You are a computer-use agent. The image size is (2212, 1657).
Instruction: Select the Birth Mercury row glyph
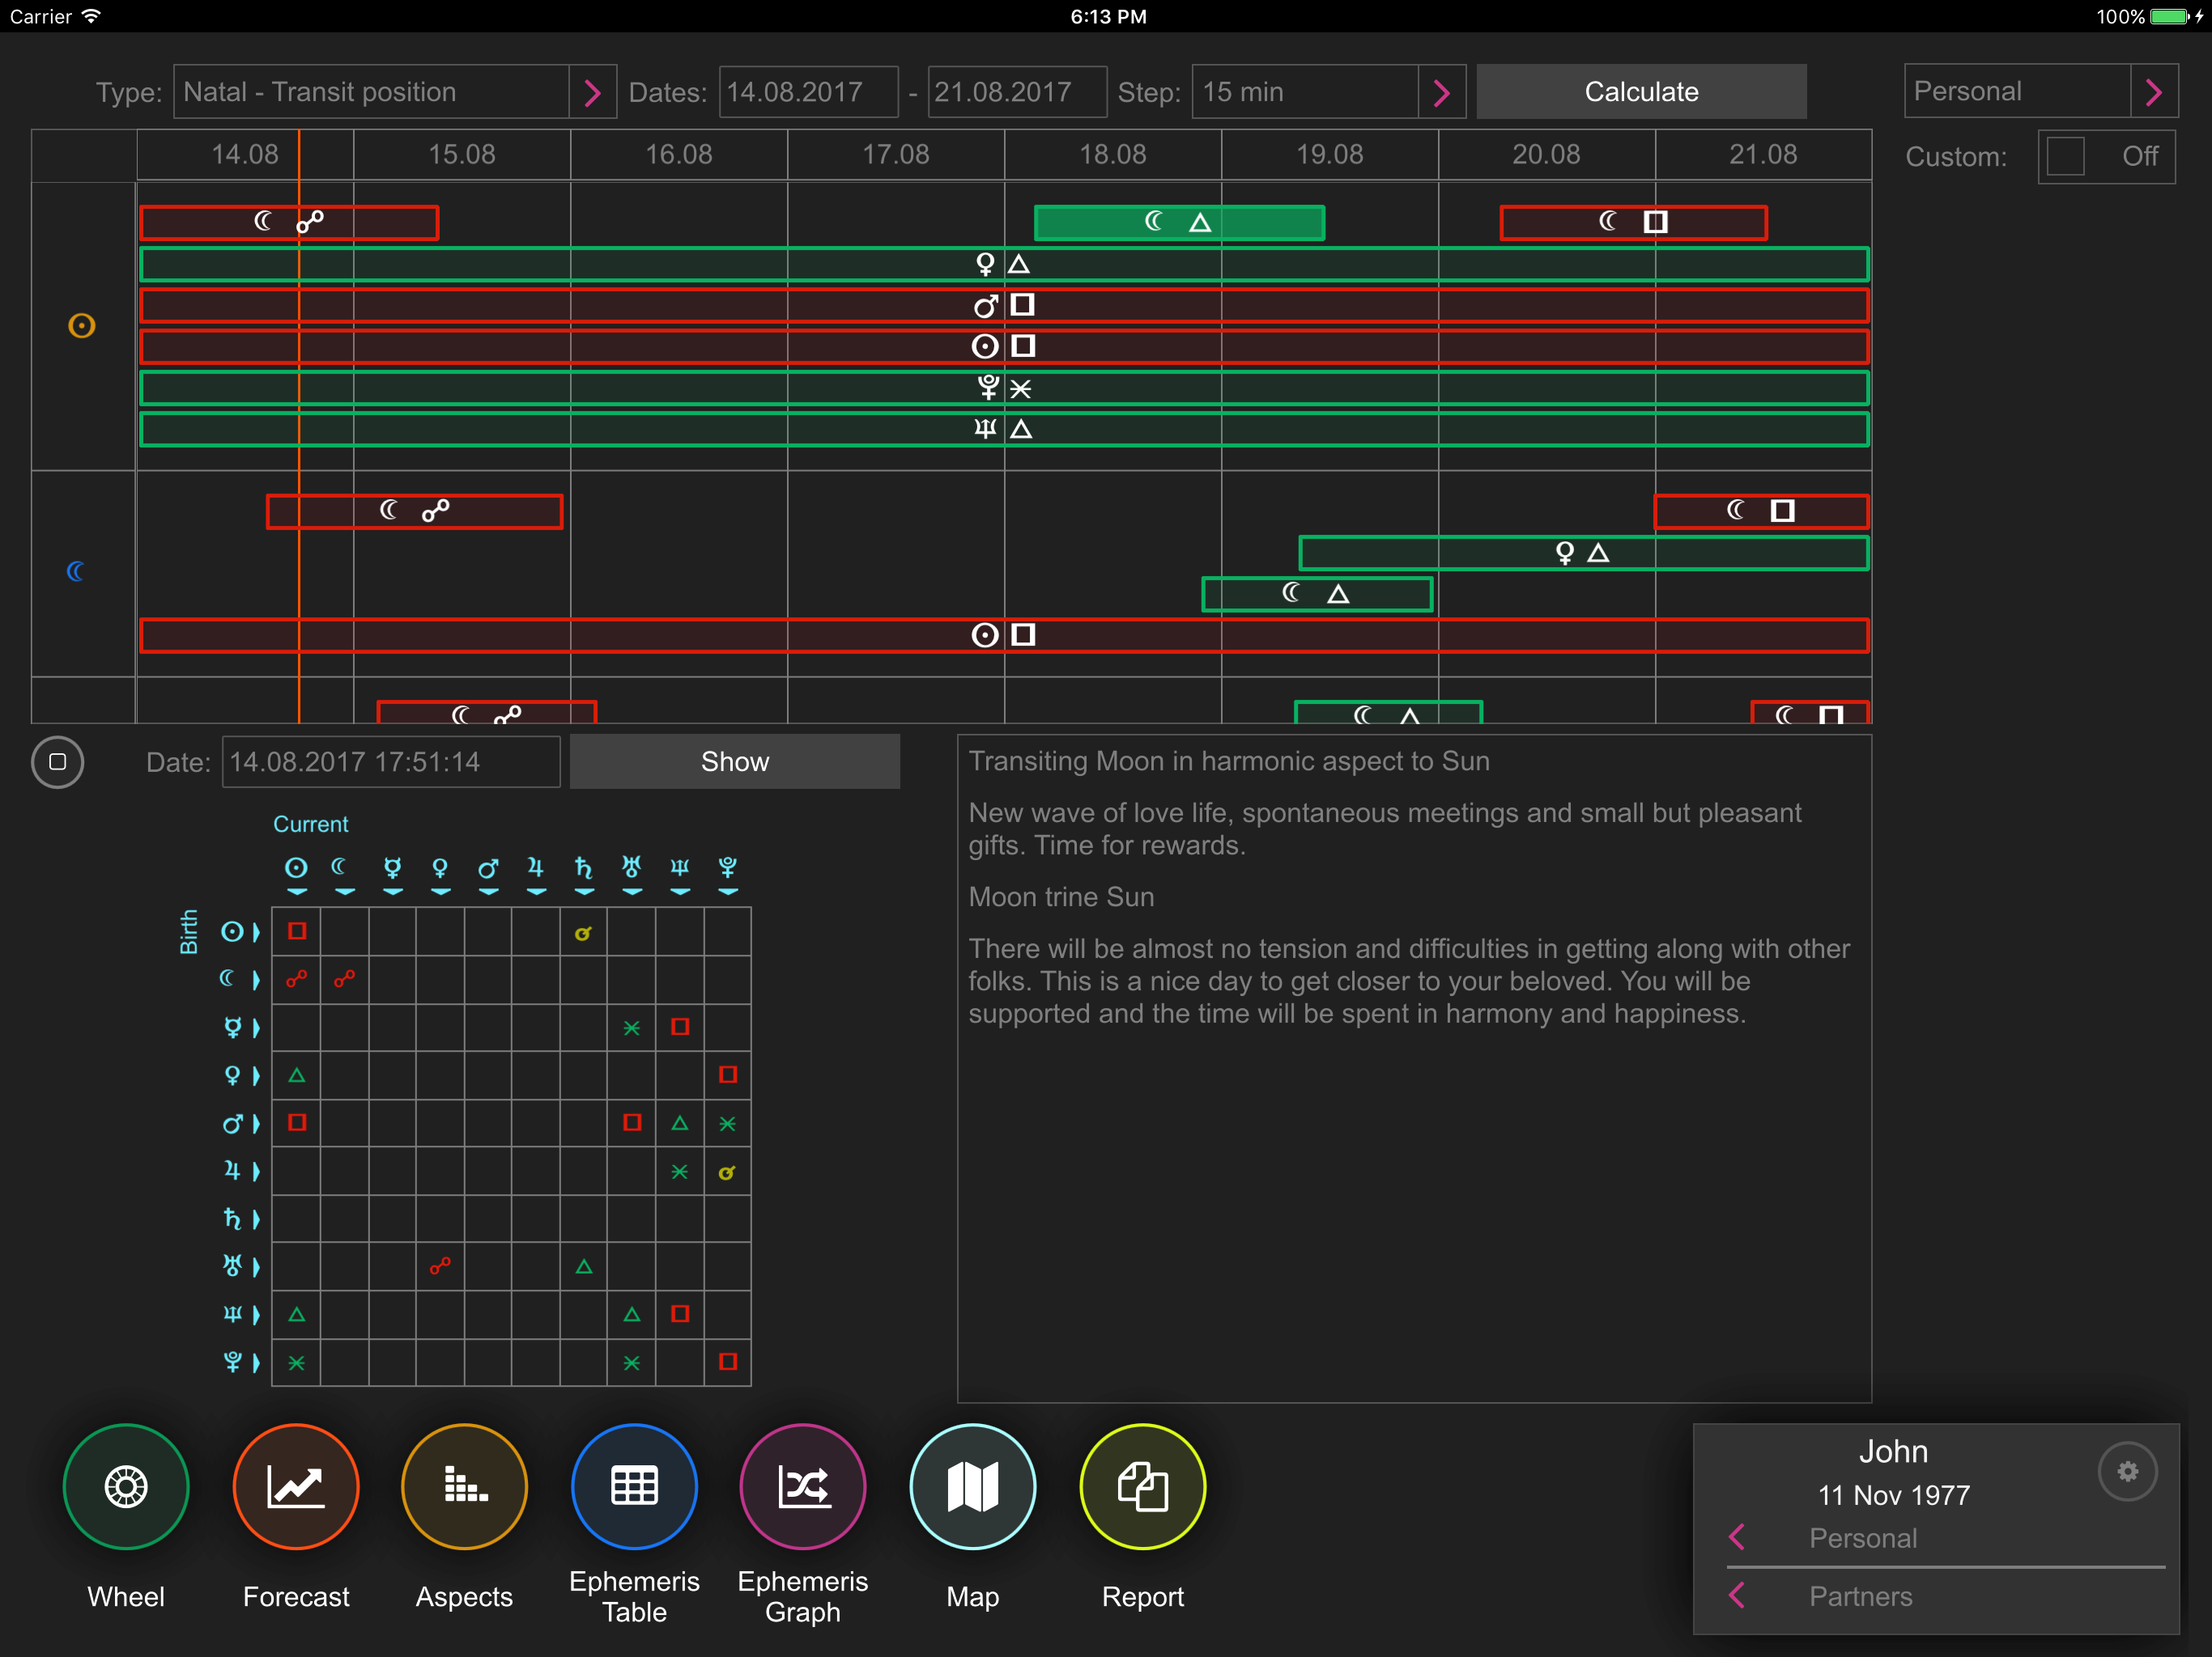tap(232, 1028)
